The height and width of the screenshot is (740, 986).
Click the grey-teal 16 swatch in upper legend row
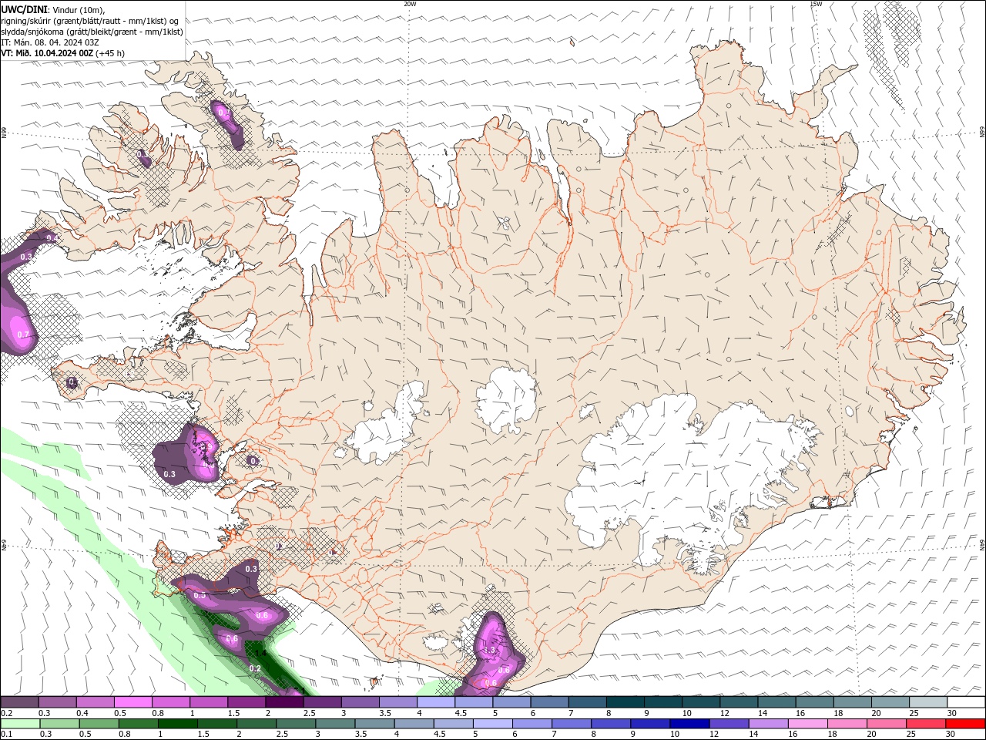pos(815,702)
